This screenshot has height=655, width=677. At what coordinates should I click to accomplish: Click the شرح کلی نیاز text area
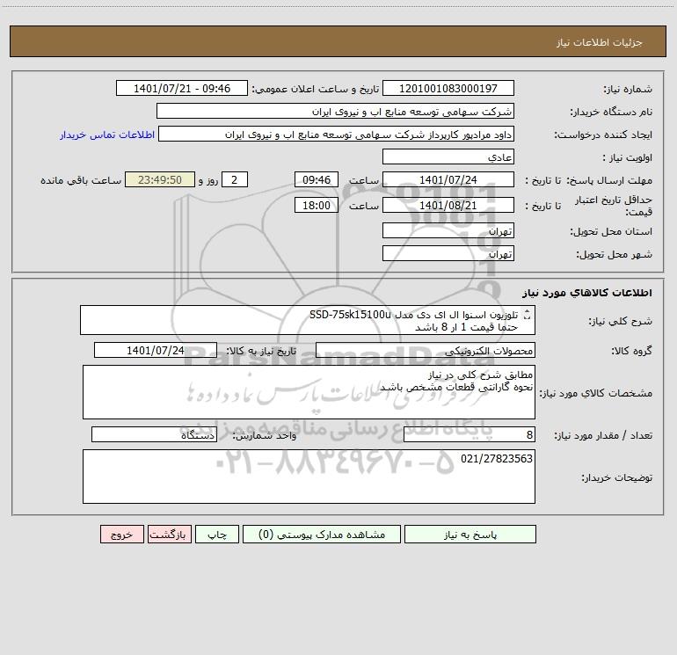pyautogui.click(x=308, y=320)
